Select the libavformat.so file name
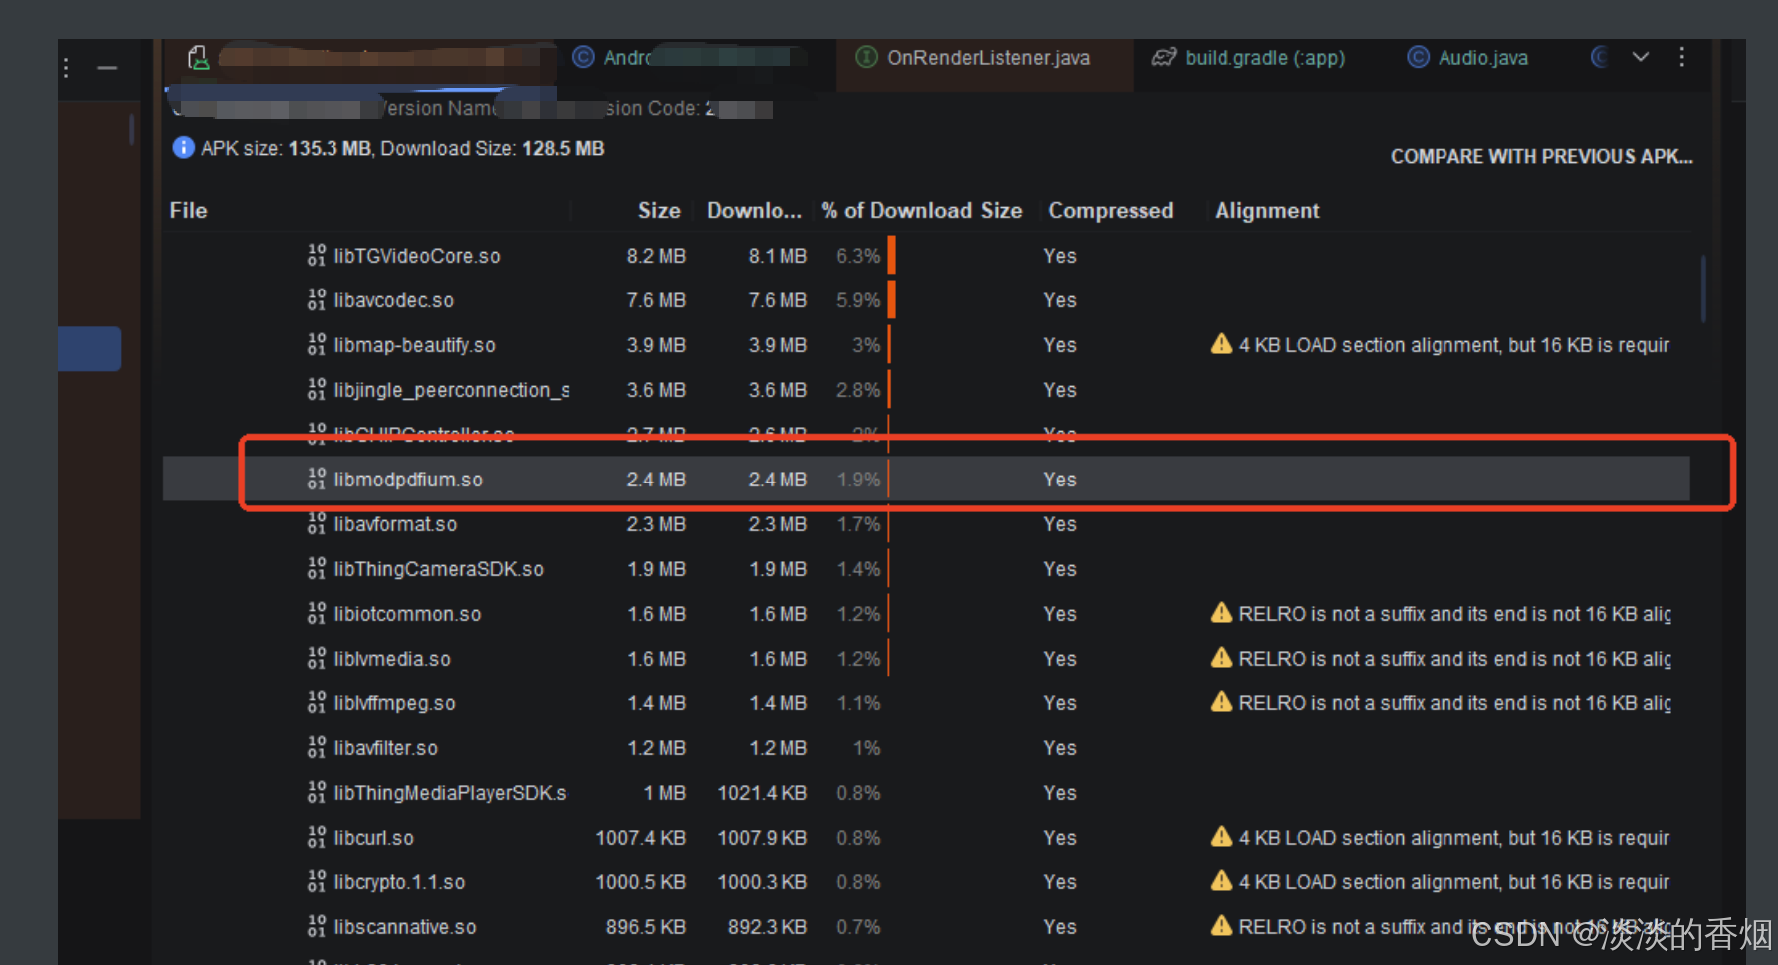The image size is (1778, 965). pyautogui.click(x=396, y=524)
